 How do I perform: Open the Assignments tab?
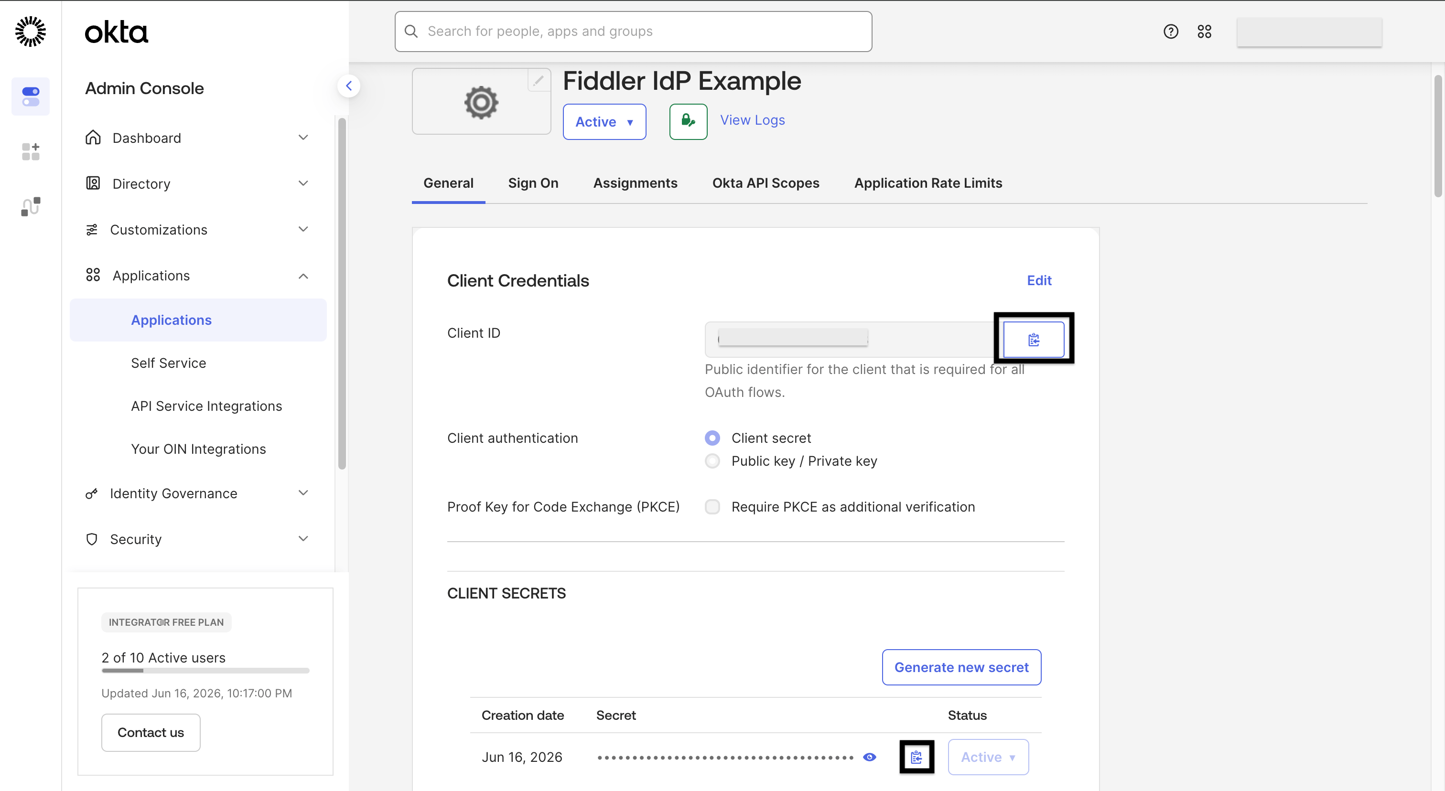click(x=635, y=183)
